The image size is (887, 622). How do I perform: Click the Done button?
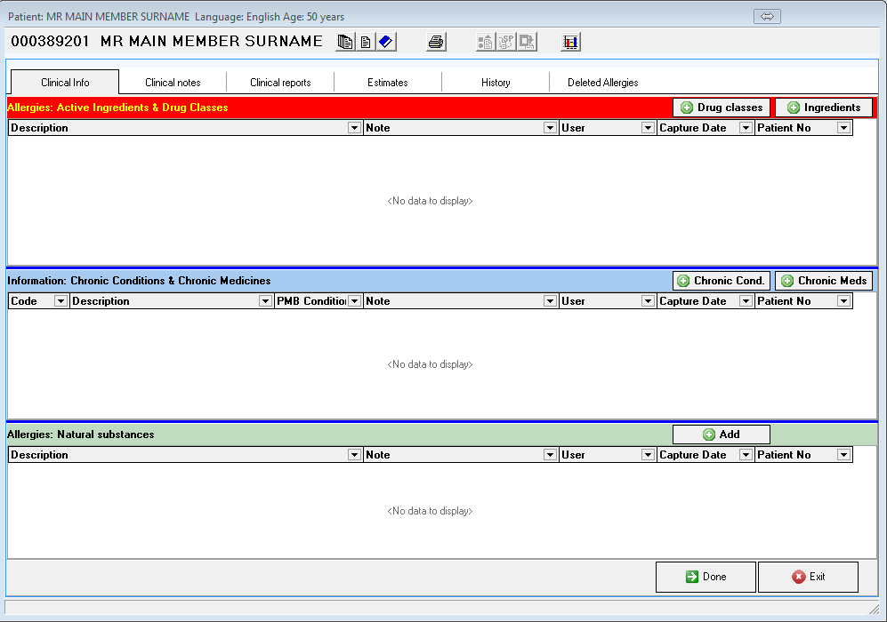[706, 577]
